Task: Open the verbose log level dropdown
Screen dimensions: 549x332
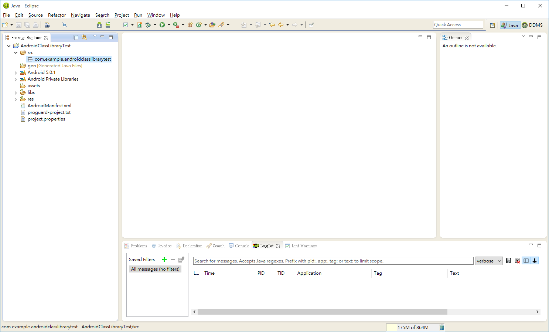Action: [489, 261]
